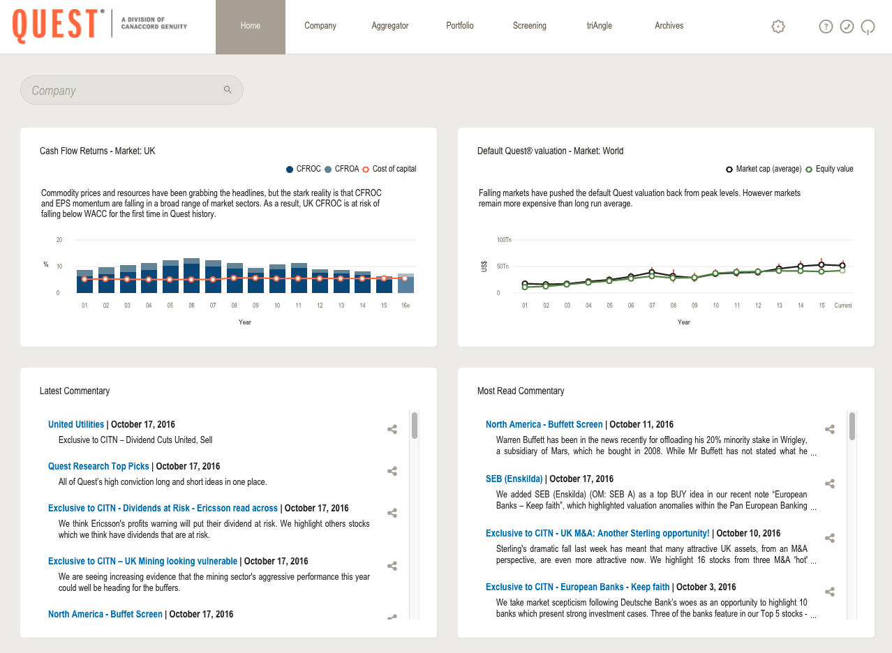The width and height of the screenshot is (892, 653).
Task: Click the power logout icon
Action: pos(868,27)
